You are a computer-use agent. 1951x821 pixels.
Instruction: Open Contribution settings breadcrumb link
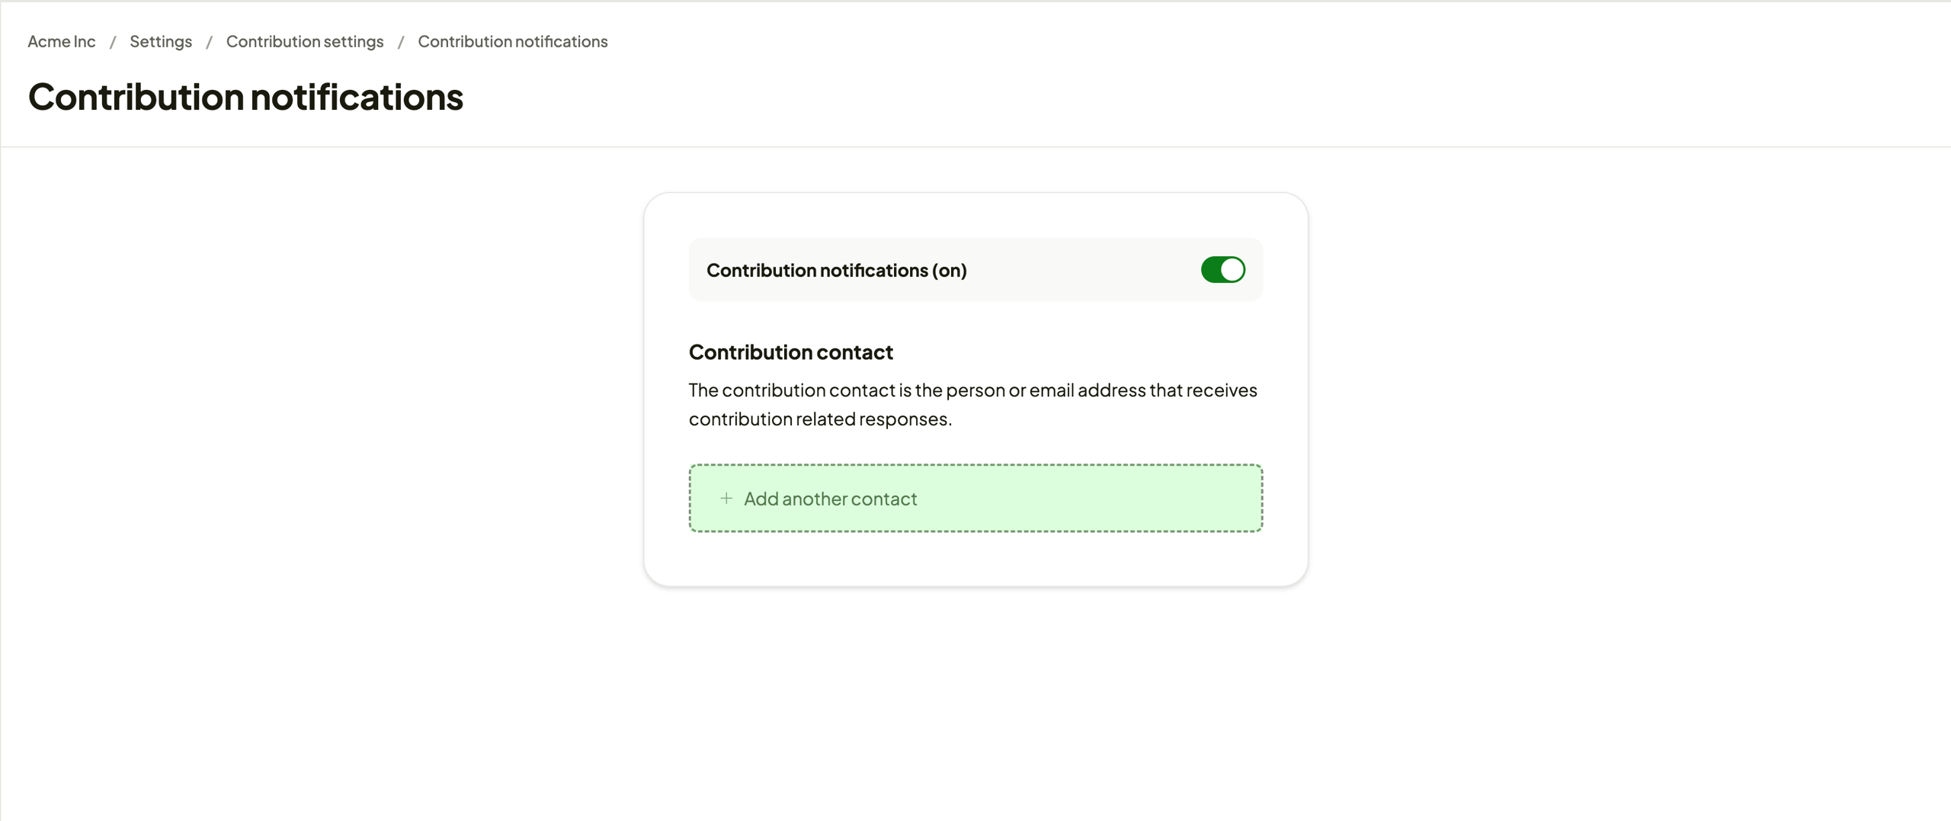304,41
